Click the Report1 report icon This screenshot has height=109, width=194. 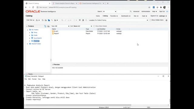53,34
